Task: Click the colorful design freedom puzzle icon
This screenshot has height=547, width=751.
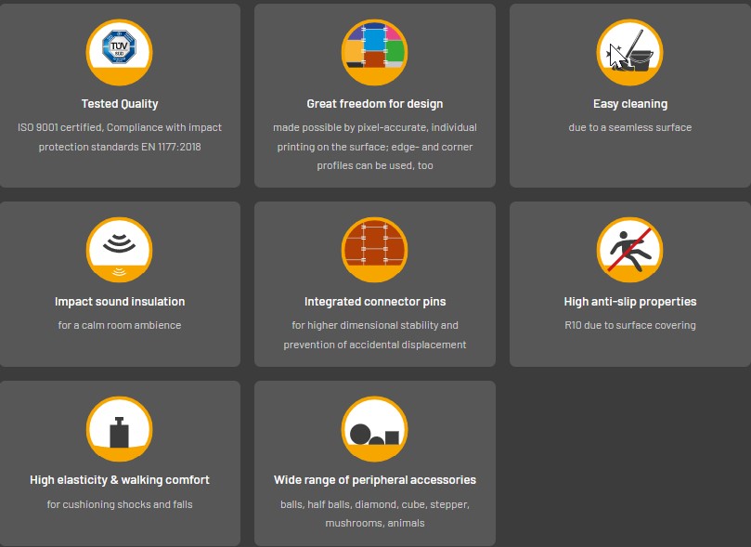Action: pyautogui.click(x=374, y=52)
